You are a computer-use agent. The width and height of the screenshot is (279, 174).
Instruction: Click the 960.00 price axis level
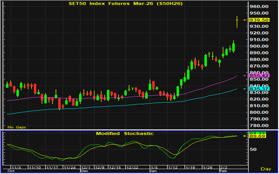[x=259, y=7]
